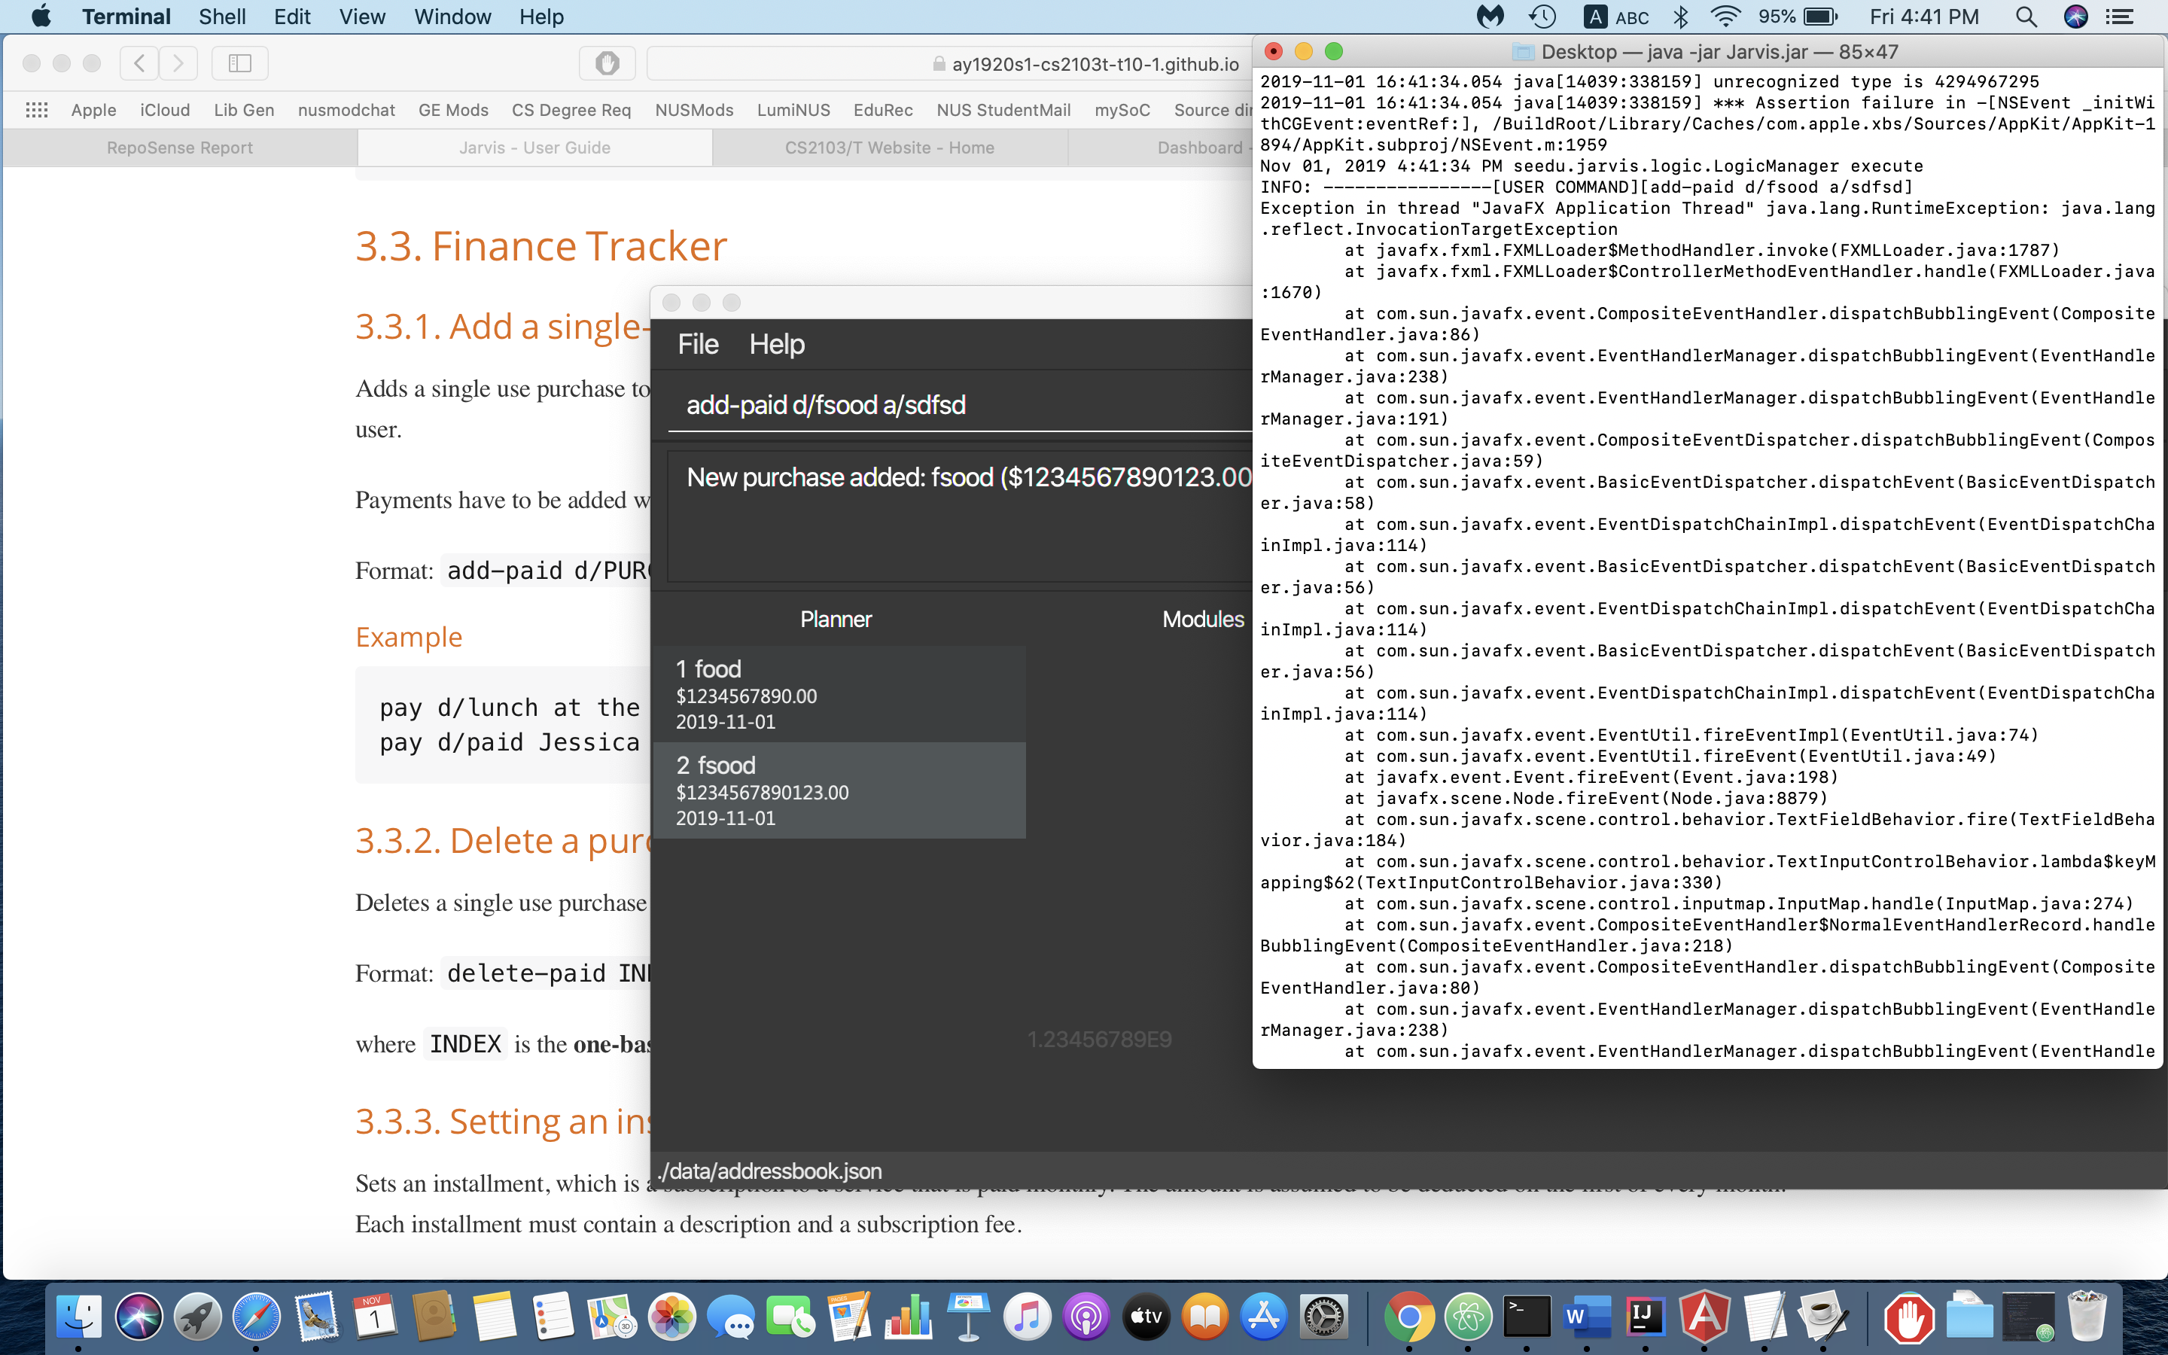Viewport: 2168px width, 1355px height.
Task: Click the iCloud bookmark in toolbar
Action: pyautogui.click(x=163, y=109)
